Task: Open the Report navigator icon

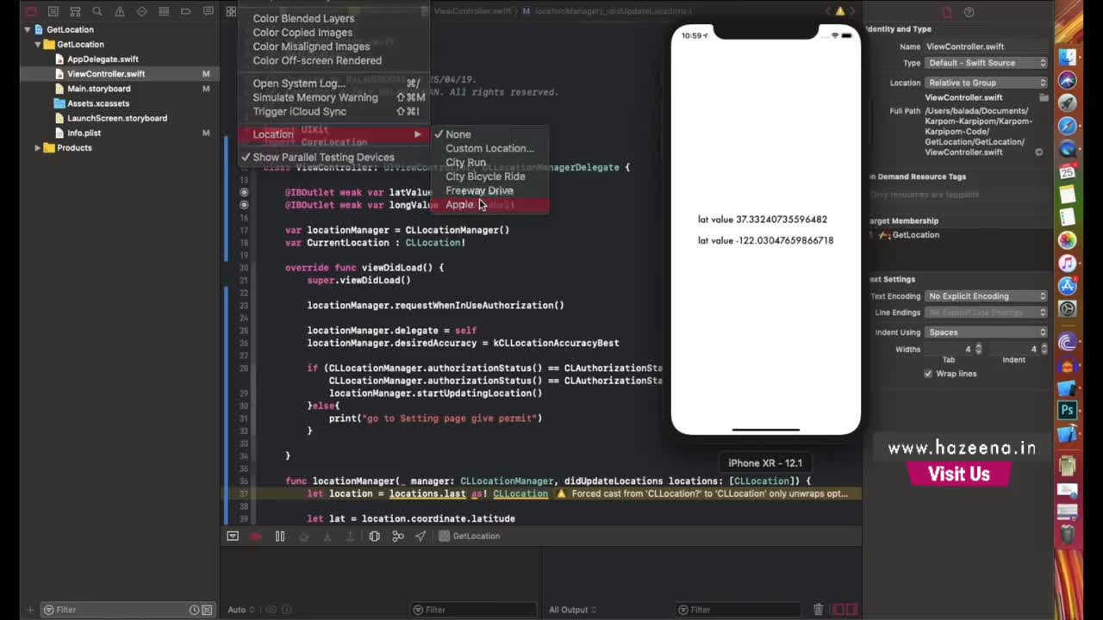Action: click(209, 11)
